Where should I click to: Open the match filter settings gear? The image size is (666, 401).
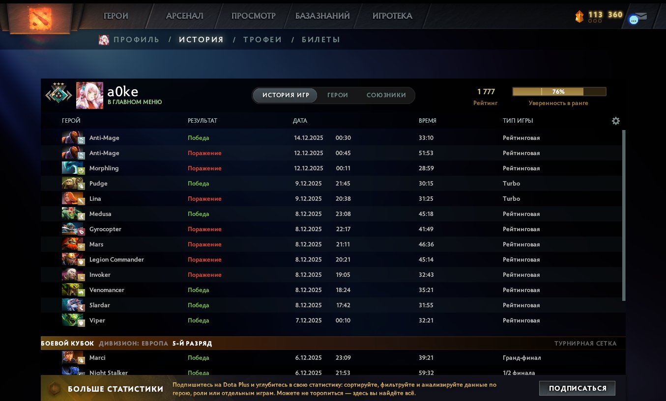point(616,120)
